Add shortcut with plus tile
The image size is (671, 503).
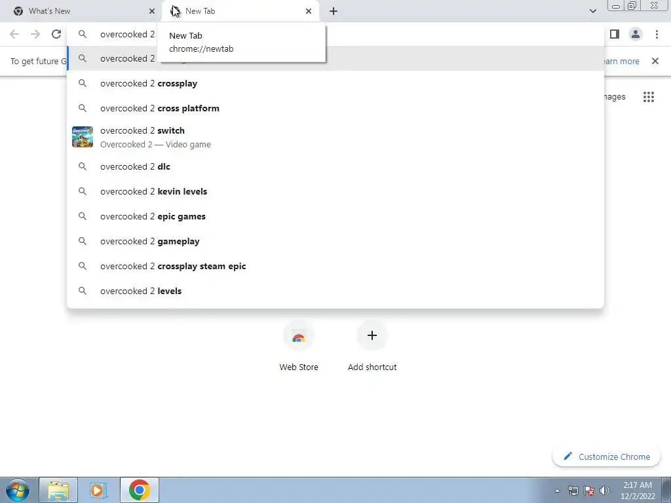click(372, 346)
